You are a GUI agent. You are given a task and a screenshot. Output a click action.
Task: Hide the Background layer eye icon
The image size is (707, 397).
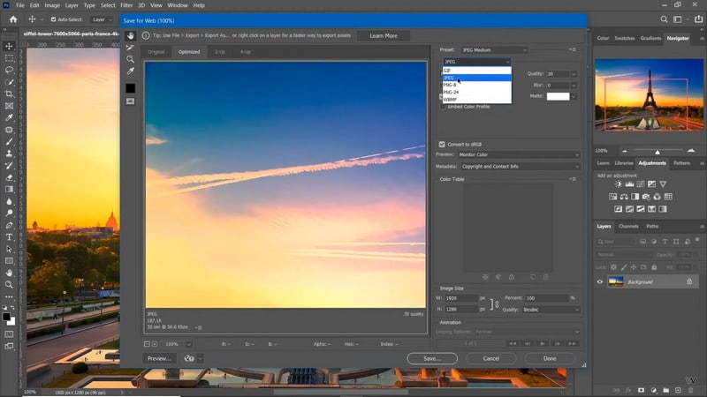600,281
